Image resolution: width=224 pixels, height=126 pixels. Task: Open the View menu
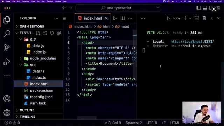tap(33, 1)
